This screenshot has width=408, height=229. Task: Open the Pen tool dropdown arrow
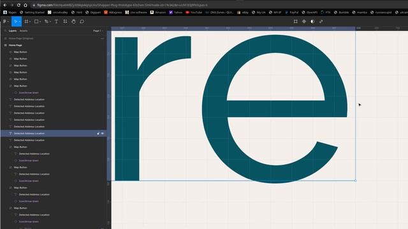pyautogui.click(x=50, y=22)
